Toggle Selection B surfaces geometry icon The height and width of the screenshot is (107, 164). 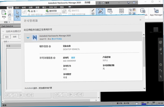pos(57,94)
